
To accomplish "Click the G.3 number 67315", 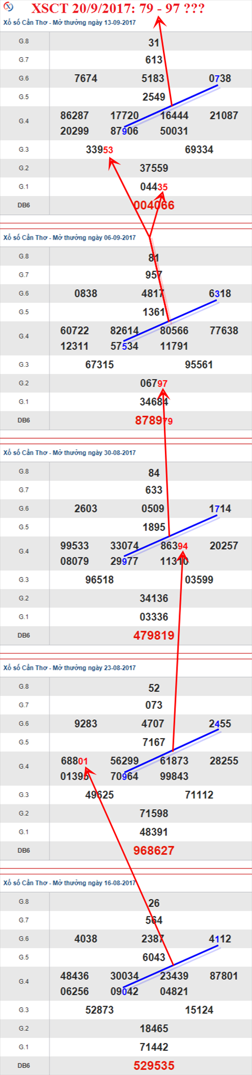I will pyautogui.click(x=100, y=365).
